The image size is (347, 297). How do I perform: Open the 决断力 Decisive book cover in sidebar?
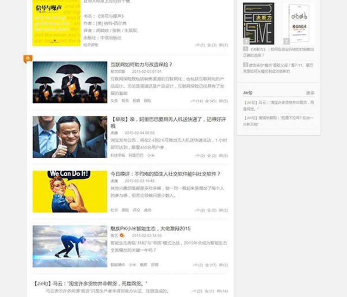click(x=259, y=24)
